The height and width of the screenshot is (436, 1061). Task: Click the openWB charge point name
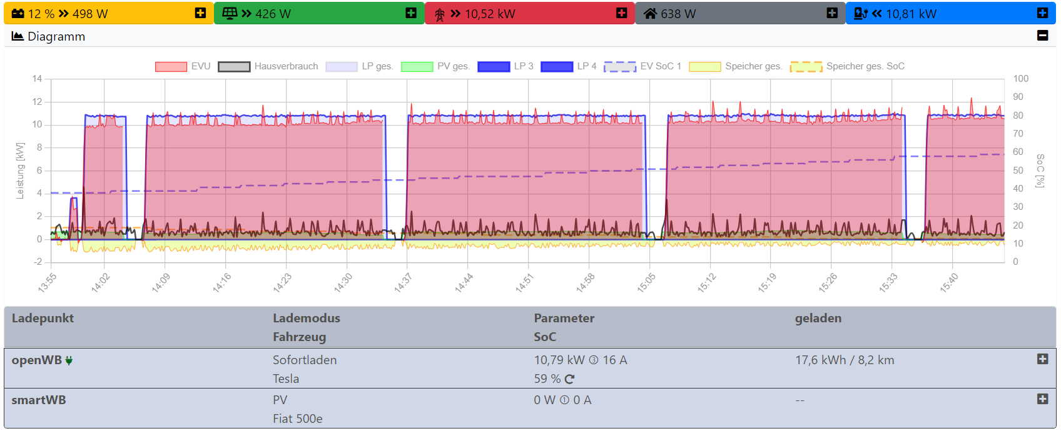pyautogui.click(x=37, y=360)
